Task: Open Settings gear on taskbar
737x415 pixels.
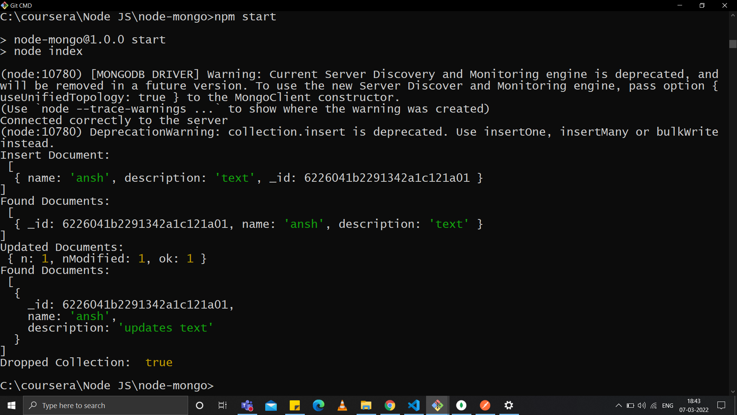Action: pyautogui.click(x=509, y=405)
